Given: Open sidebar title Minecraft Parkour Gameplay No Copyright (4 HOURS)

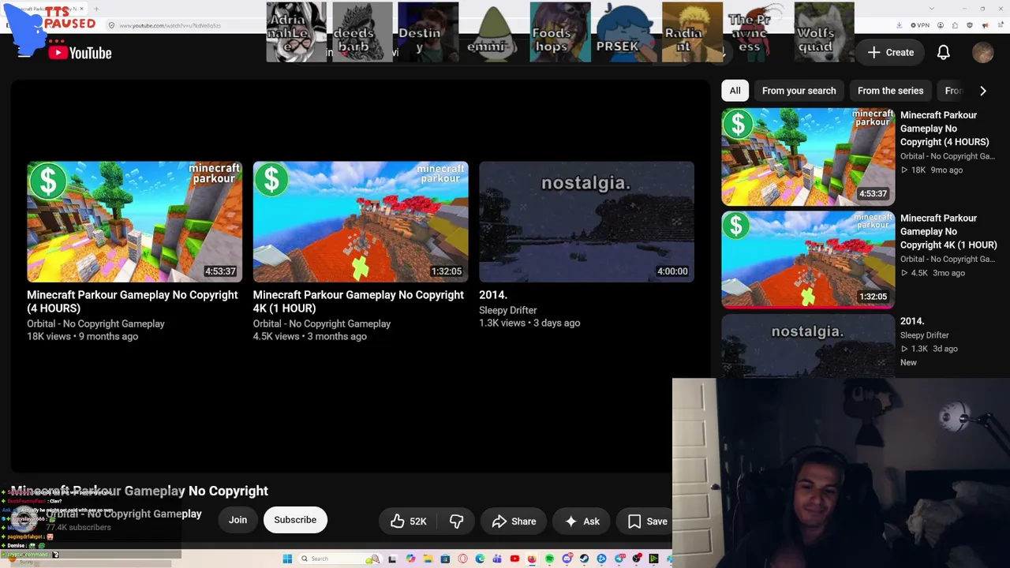Looking at the screenshot, I should pos(945,129).
